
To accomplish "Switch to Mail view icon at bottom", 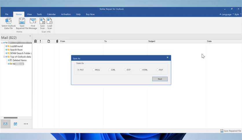I will 5,124.
